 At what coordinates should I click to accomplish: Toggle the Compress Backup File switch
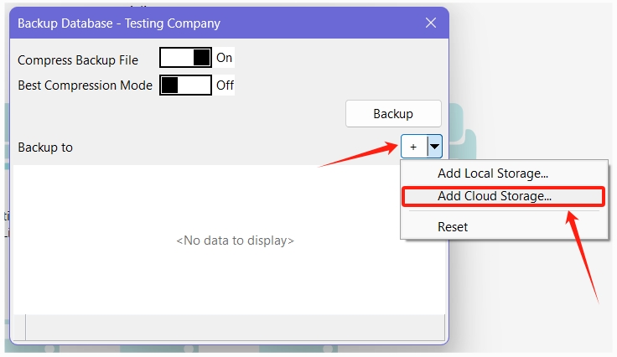click(185, 58)
